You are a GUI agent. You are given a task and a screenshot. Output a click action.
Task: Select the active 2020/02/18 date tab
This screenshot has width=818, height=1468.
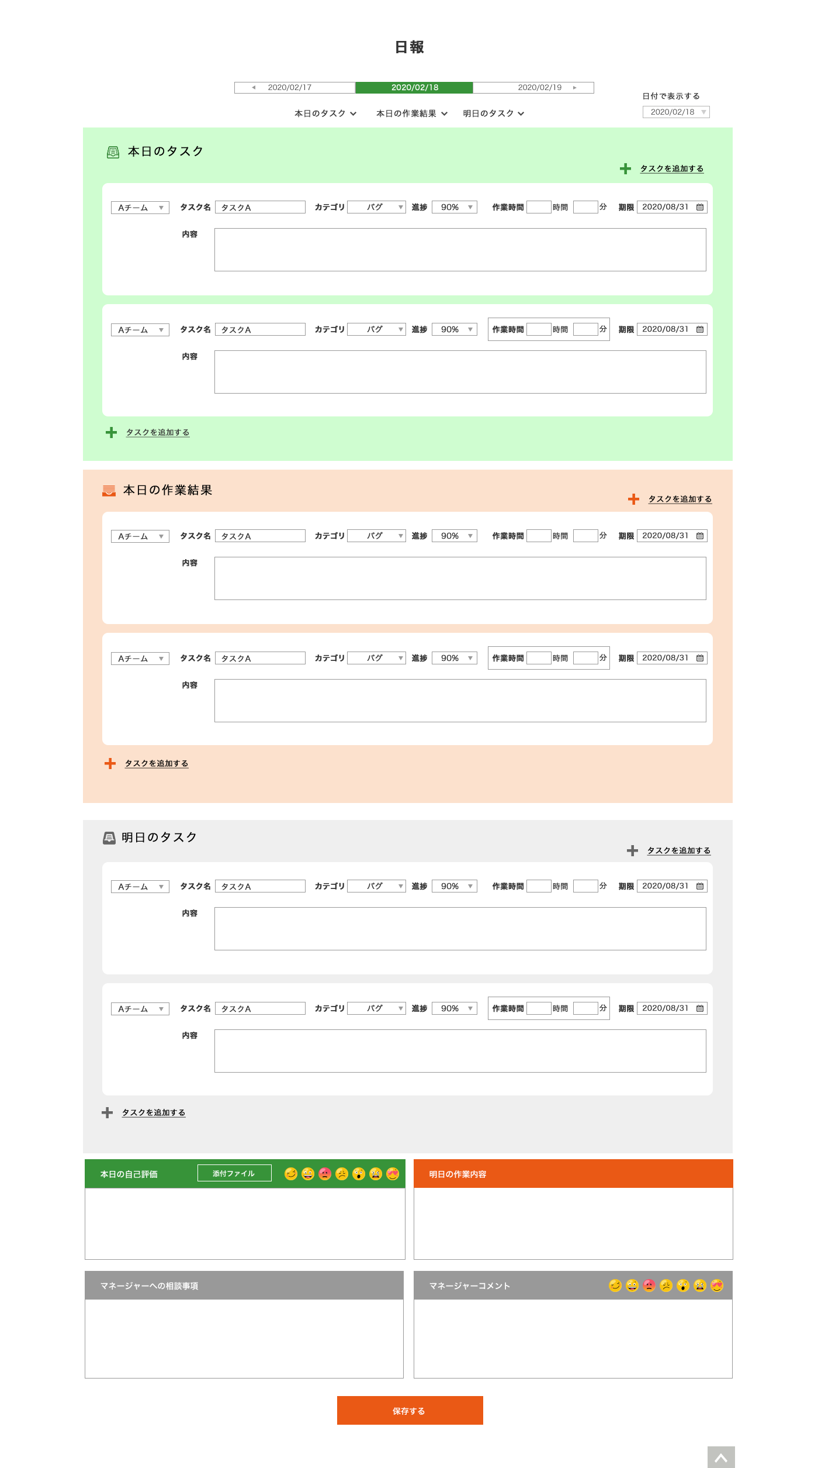[x=414, y=88]
